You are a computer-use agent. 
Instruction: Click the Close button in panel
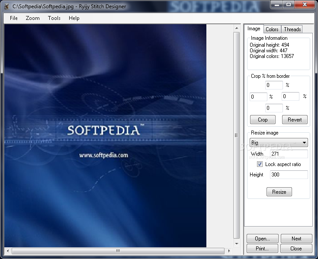tap(296, 249)
